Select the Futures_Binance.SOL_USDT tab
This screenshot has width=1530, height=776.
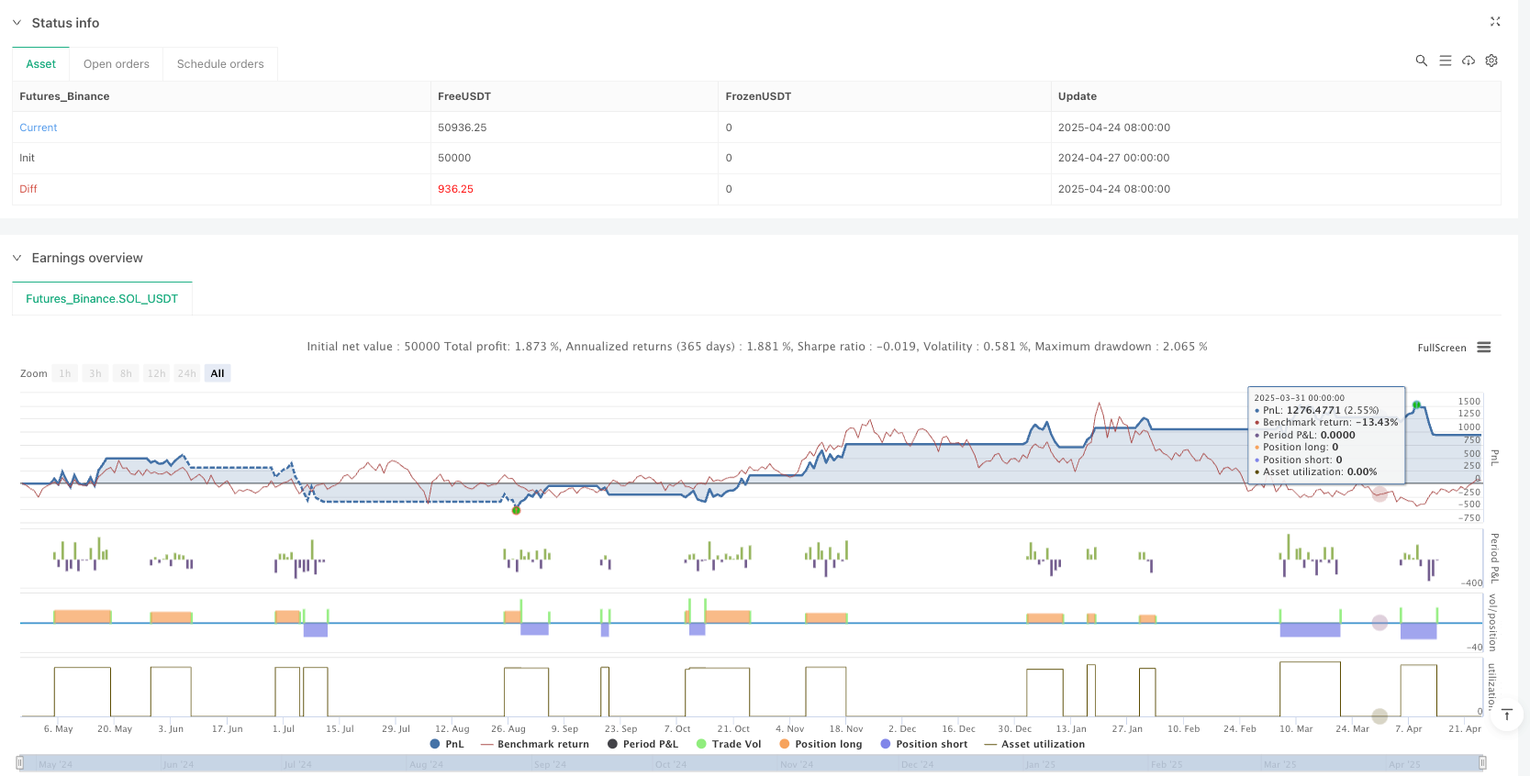point(102,299)
